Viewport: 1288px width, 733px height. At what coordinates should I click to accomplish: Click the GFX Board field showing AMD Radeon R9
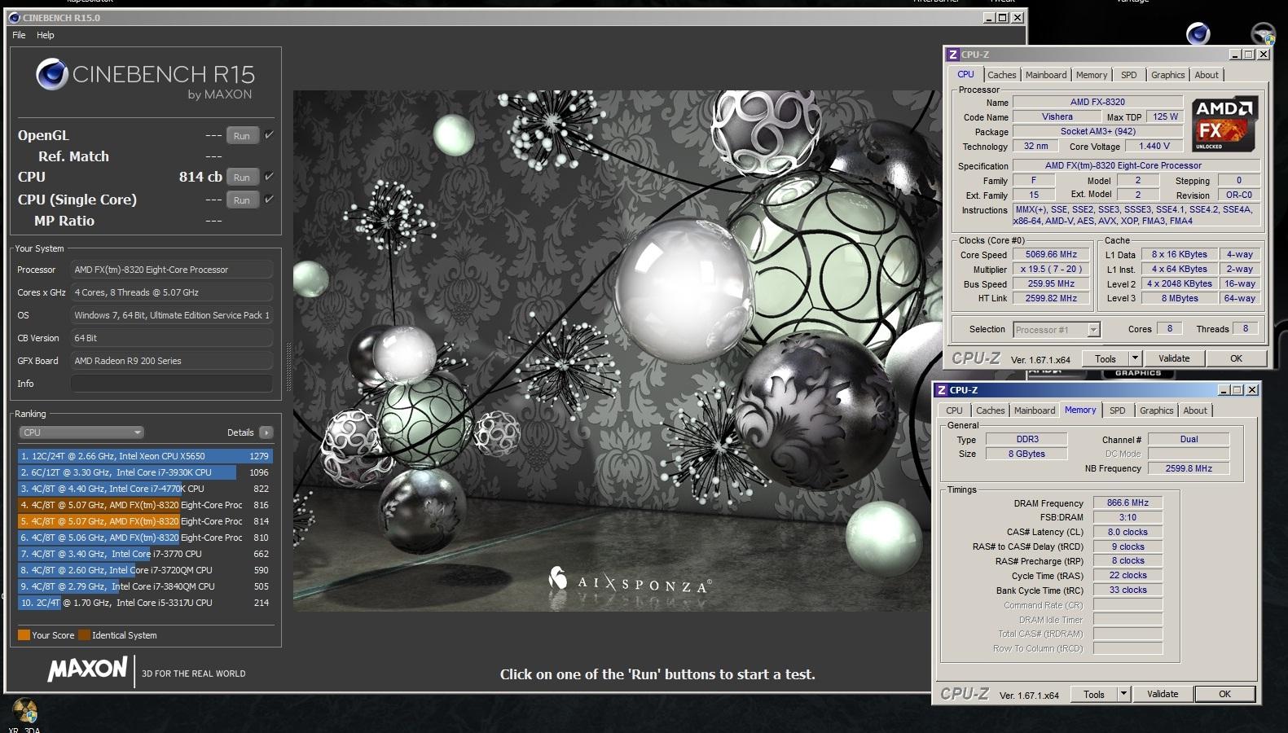[171, 361]
